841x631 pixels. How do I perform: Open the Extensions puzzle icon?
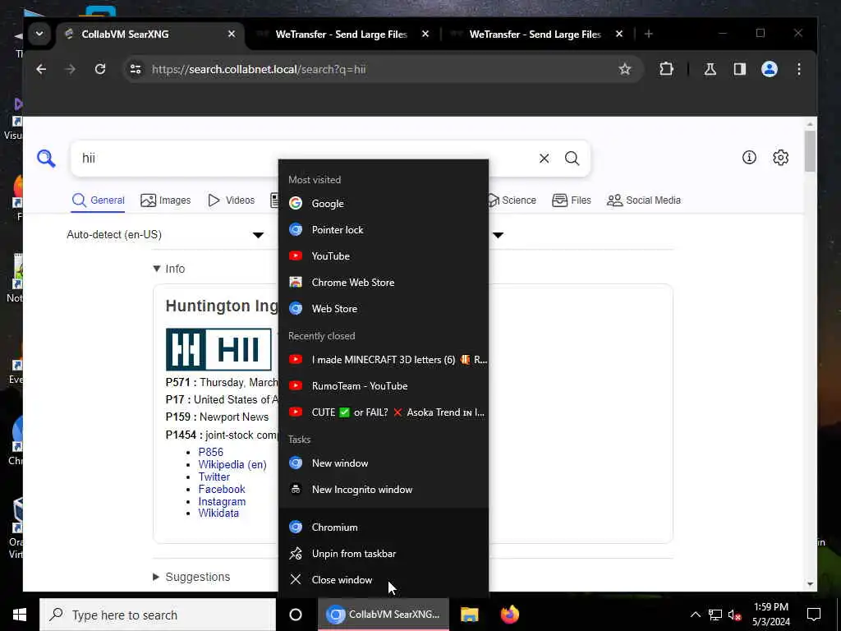pos(666,69)
